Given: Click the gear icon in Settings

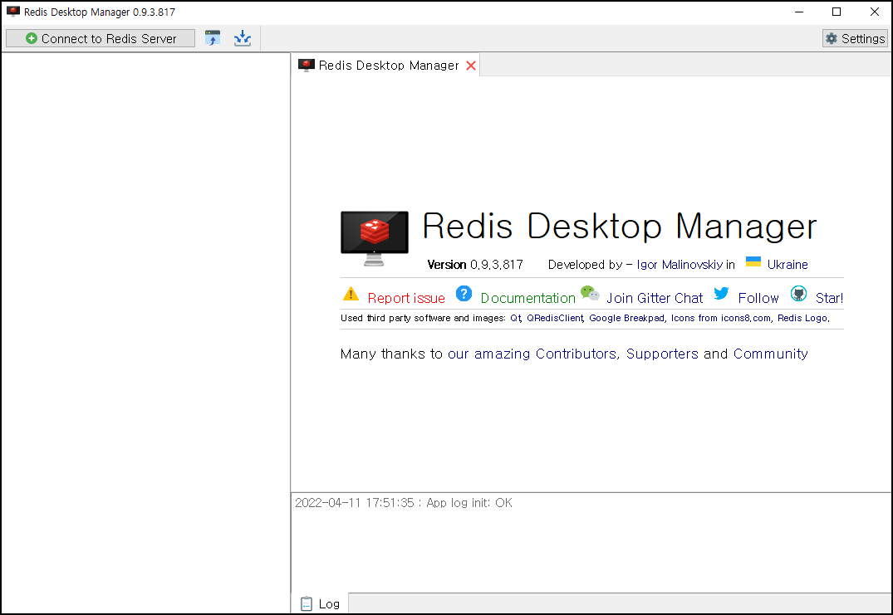Looking at the screenshot, I should click(x=832, y=39).
